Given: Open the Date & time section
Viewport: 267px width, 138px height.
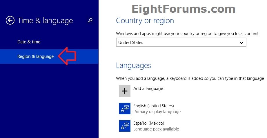Looking at the screenshot, I should tap(29, 42).
